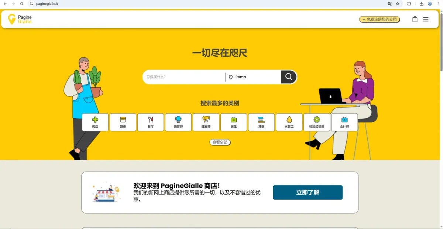Open the shopping bag icon

tap(415, 19)
